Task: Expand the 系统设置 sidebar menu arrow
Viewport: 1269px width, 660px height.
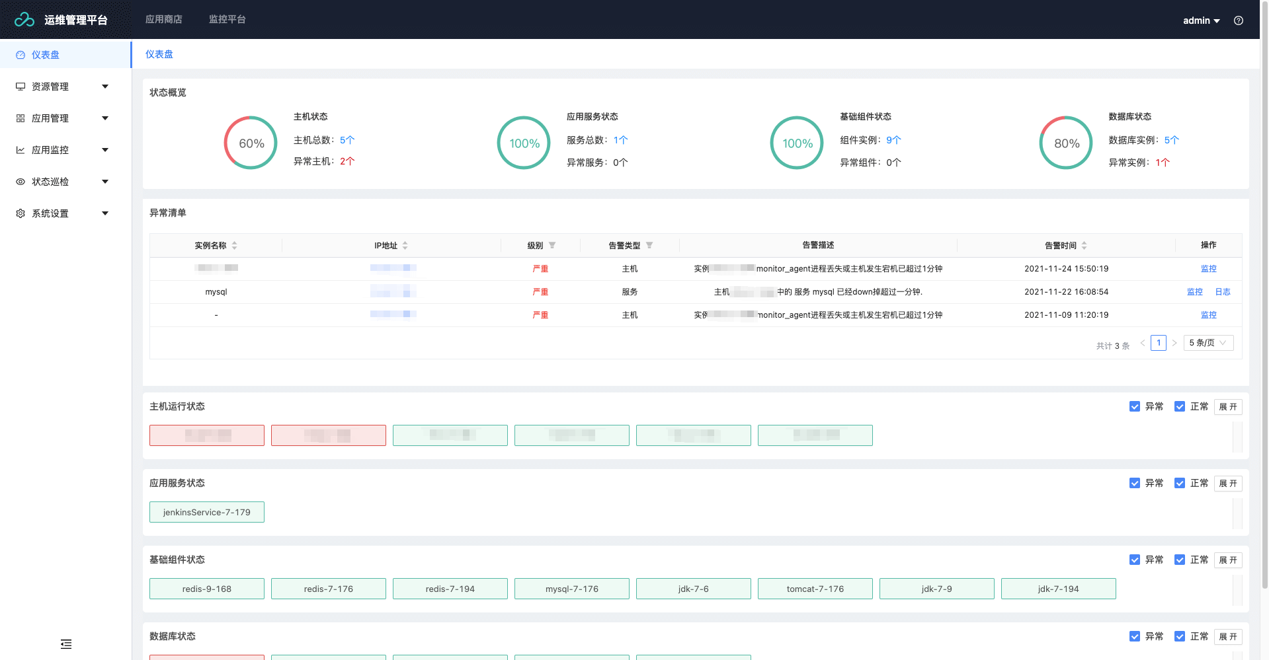Action: click(x=105, y=213)
